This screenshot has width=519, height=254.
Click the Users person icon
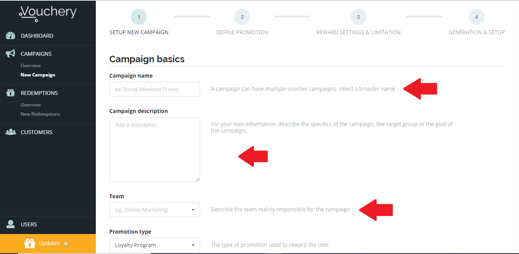pos(10,224)
